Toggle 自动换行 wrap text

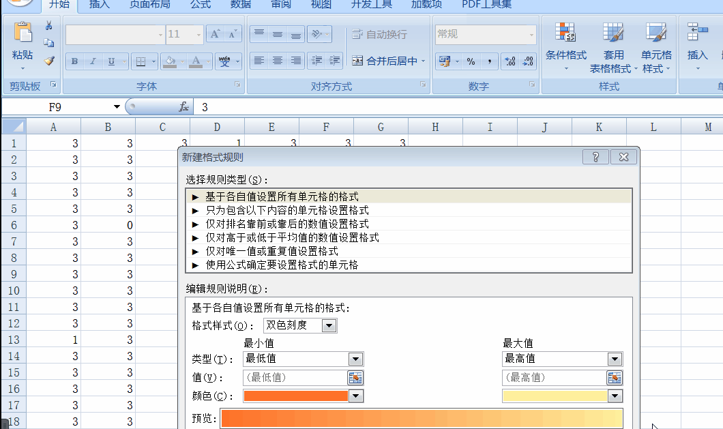[379, 34]
